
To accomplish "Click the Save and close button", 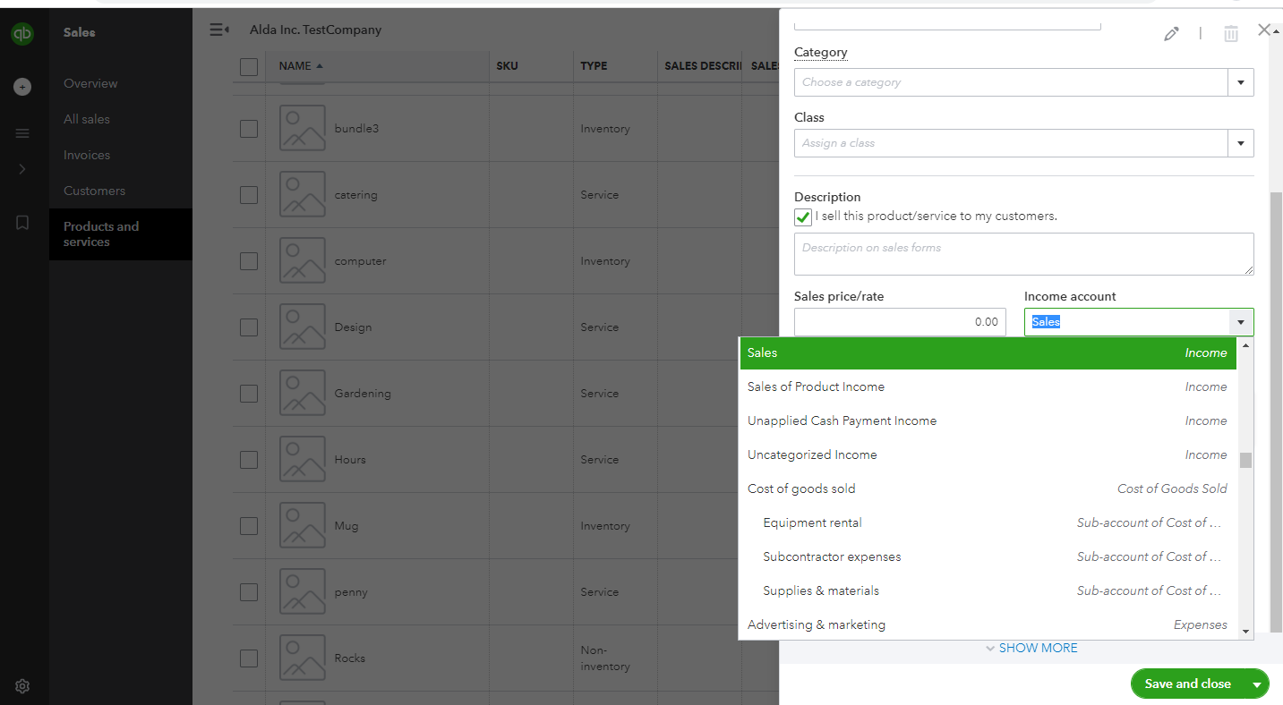I will click(x=1187, y=684).
